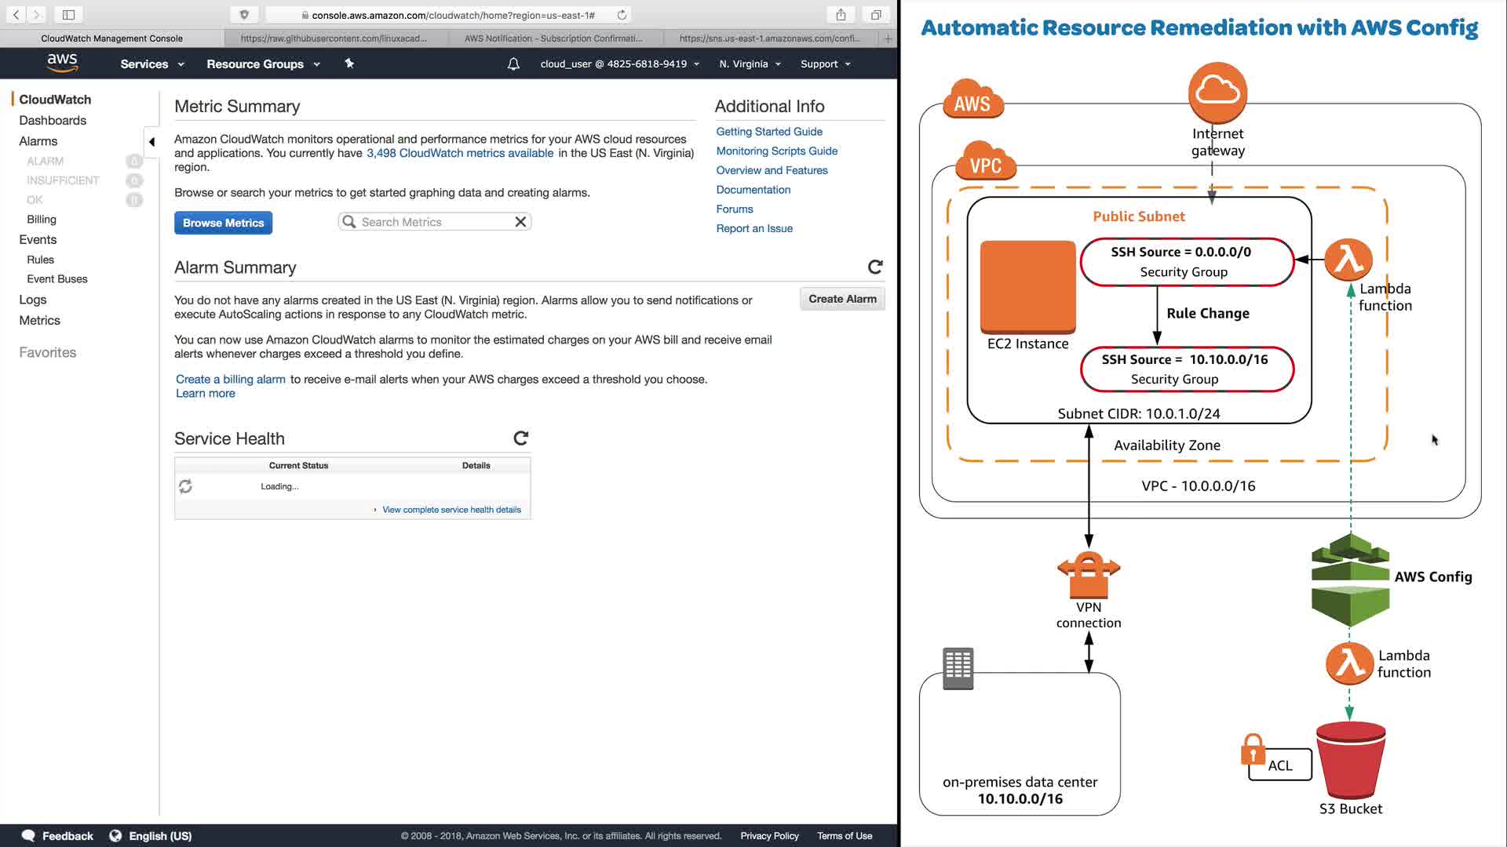Image resolution: width=1507 pixels, height=847 pixels.
Task: Refresh the Service Health panel
Action: 520,438
